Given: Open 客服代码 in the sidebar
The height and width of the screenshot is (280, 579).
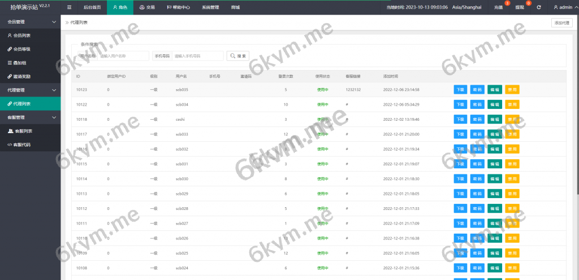Looking at the screenshot, I should point(22,145).
